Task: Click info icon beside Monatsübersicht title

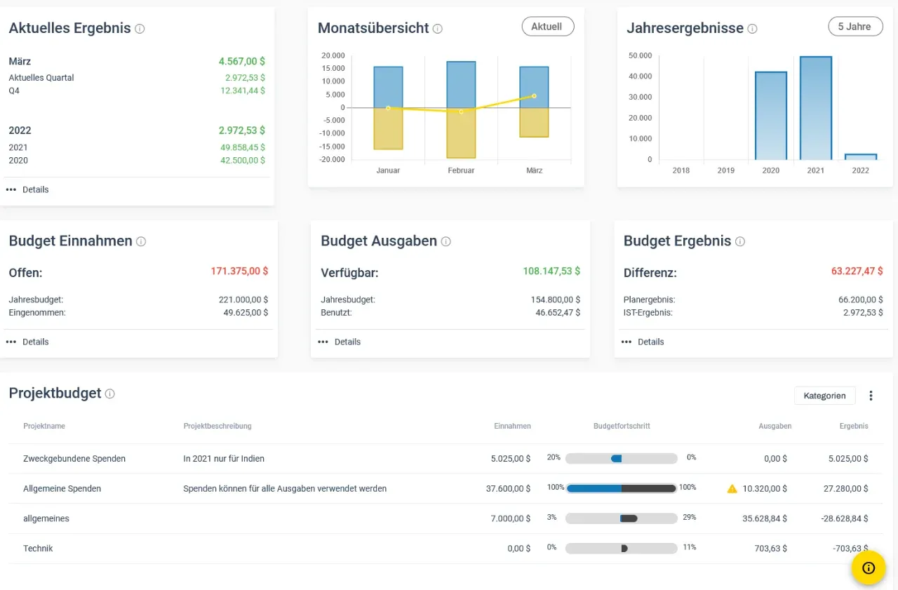Action: [x=438, y=29]
